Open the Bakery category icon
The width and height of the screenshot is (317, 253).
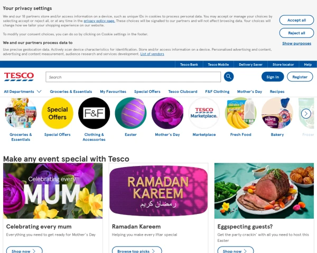coord(277,113)
